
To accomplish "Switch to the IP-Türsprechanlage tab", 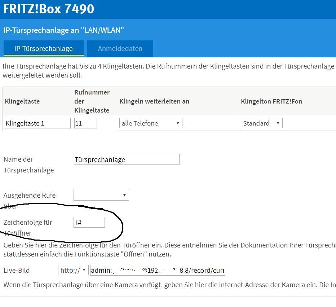I will 44,48.
